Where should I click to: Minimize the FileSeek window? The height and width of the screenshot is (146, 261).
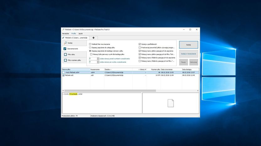coord(184,29)
